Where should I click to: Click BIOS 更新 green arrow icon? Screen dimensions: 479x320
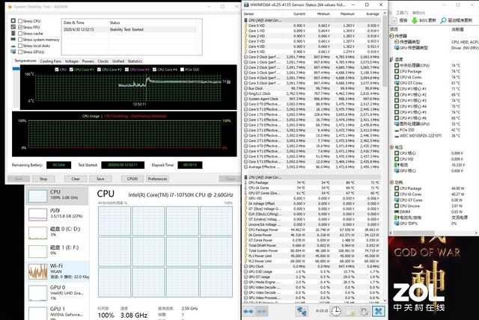pos(415,20)
